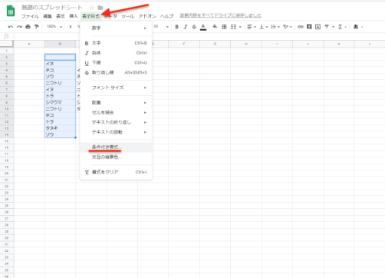Choose 取り消し線 in the menu
385x278 pixels.
(x=116, y=72)
